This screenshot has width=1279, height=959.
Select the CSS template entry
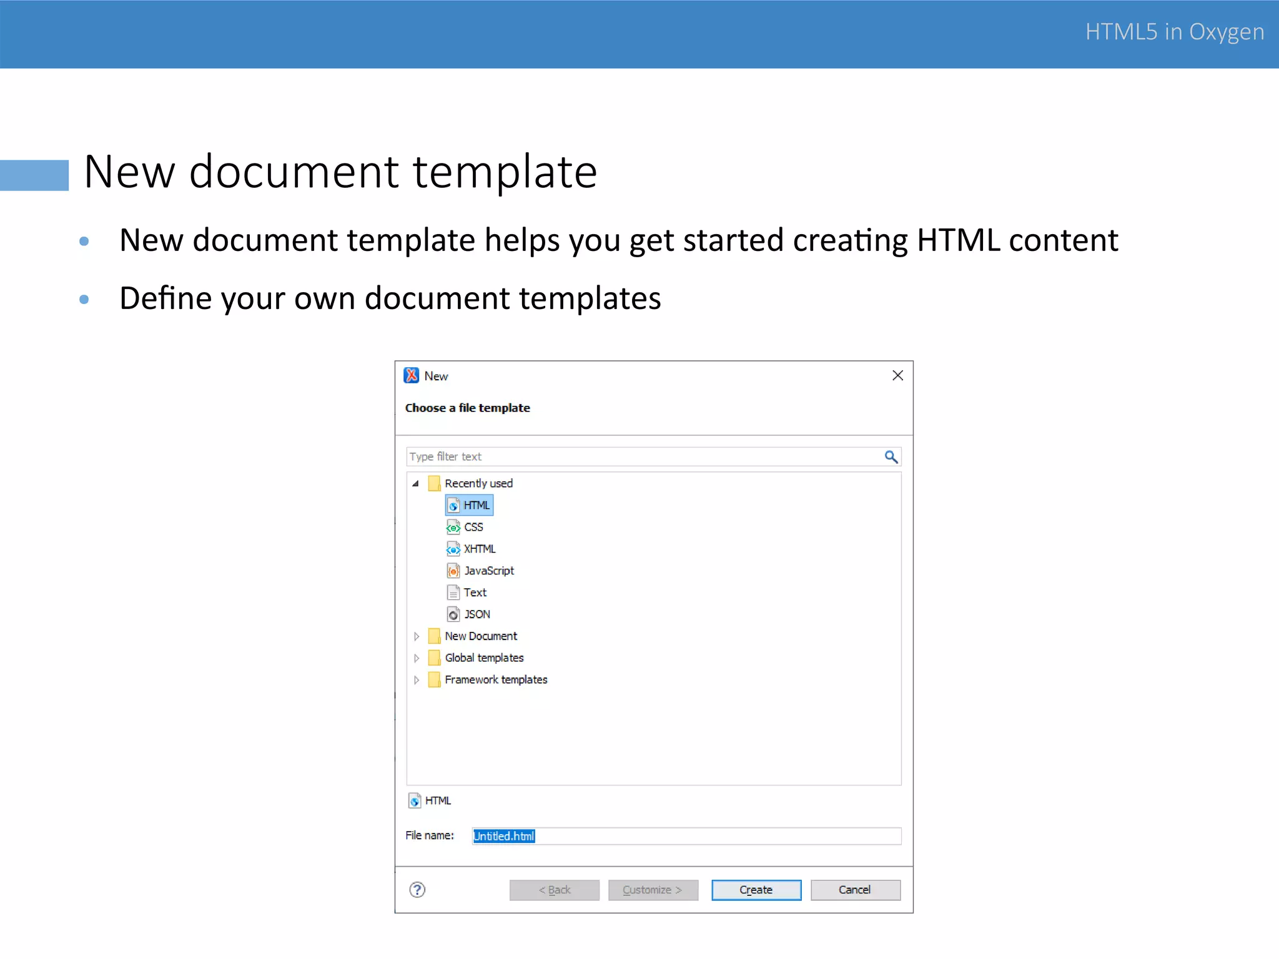(465, 527)
